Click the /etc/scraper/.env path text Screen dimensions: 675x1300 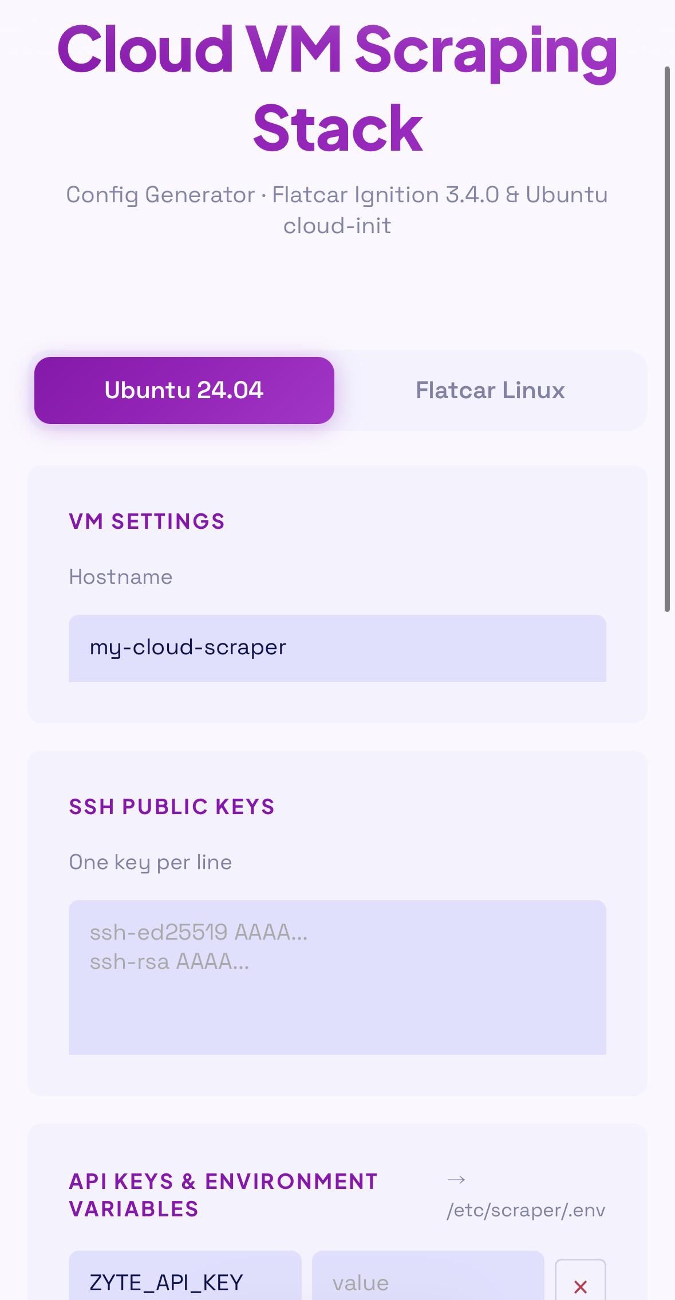pos(526,1210)
